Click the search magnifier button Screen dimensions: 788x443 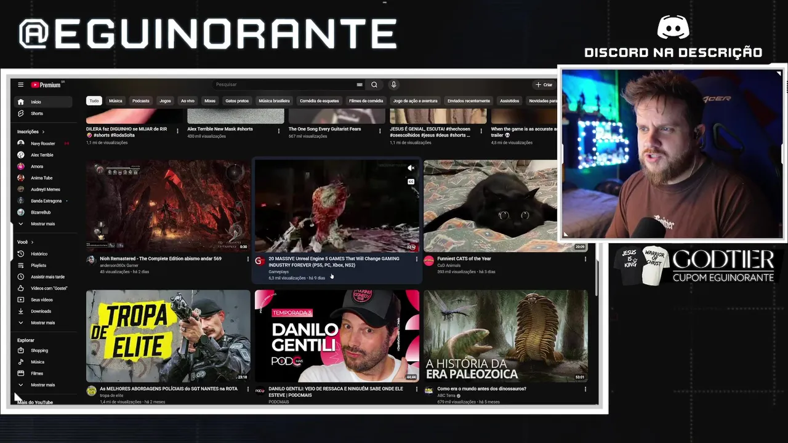[x=374, y=85]
